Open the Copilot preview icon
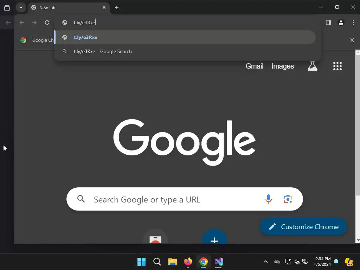This screenshot has height=270, width=360. pos(349,262)
